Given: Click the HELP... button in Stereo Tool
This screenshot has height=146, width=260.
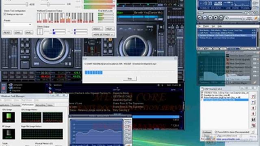Looking at the screenshot, I should (x=109, y=29).
